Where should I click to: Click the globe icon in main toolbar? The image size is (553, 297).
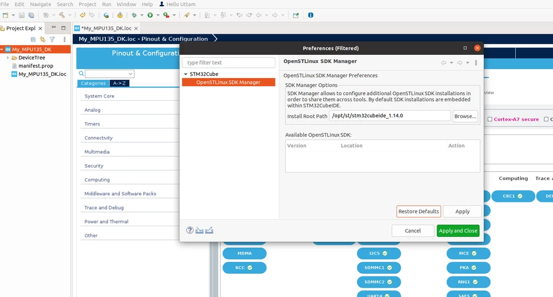tap(106, 15)
